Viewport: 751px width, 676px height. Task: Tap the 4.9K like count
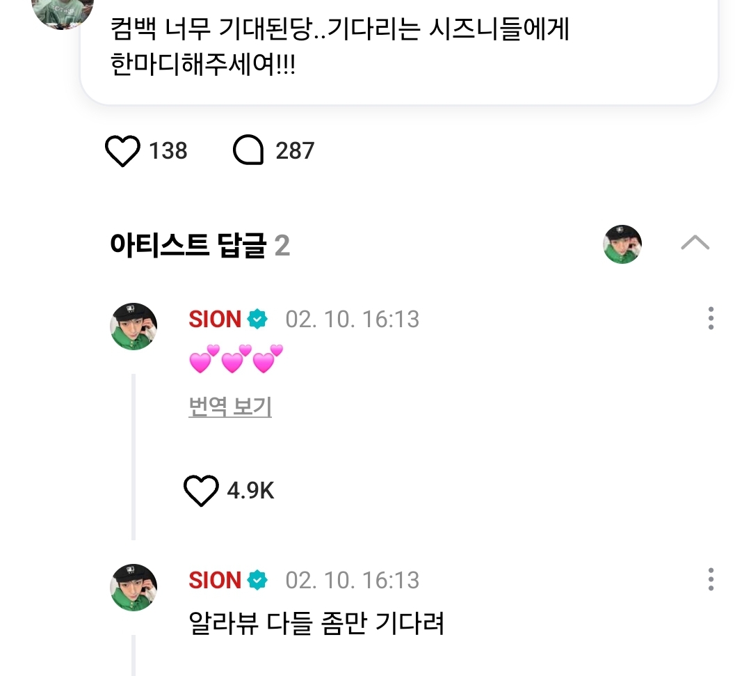point(250,492)
